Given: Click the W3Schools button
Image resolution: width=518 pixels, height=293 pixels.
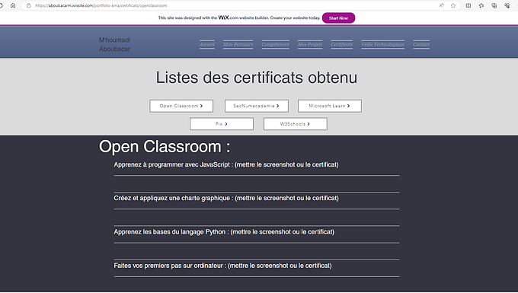Looking at the screenshot, I should tap(296, 124).
